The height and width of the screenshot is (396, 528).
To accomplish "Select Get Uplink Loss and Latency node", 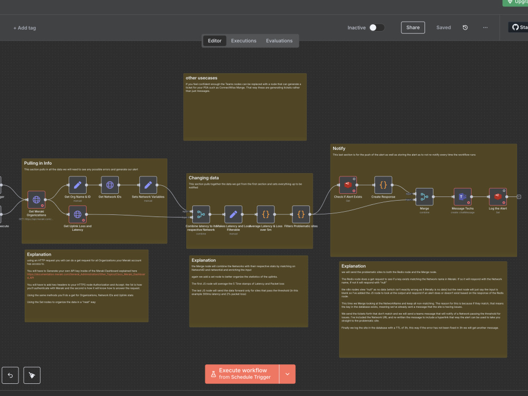I will tap(78, 214).
